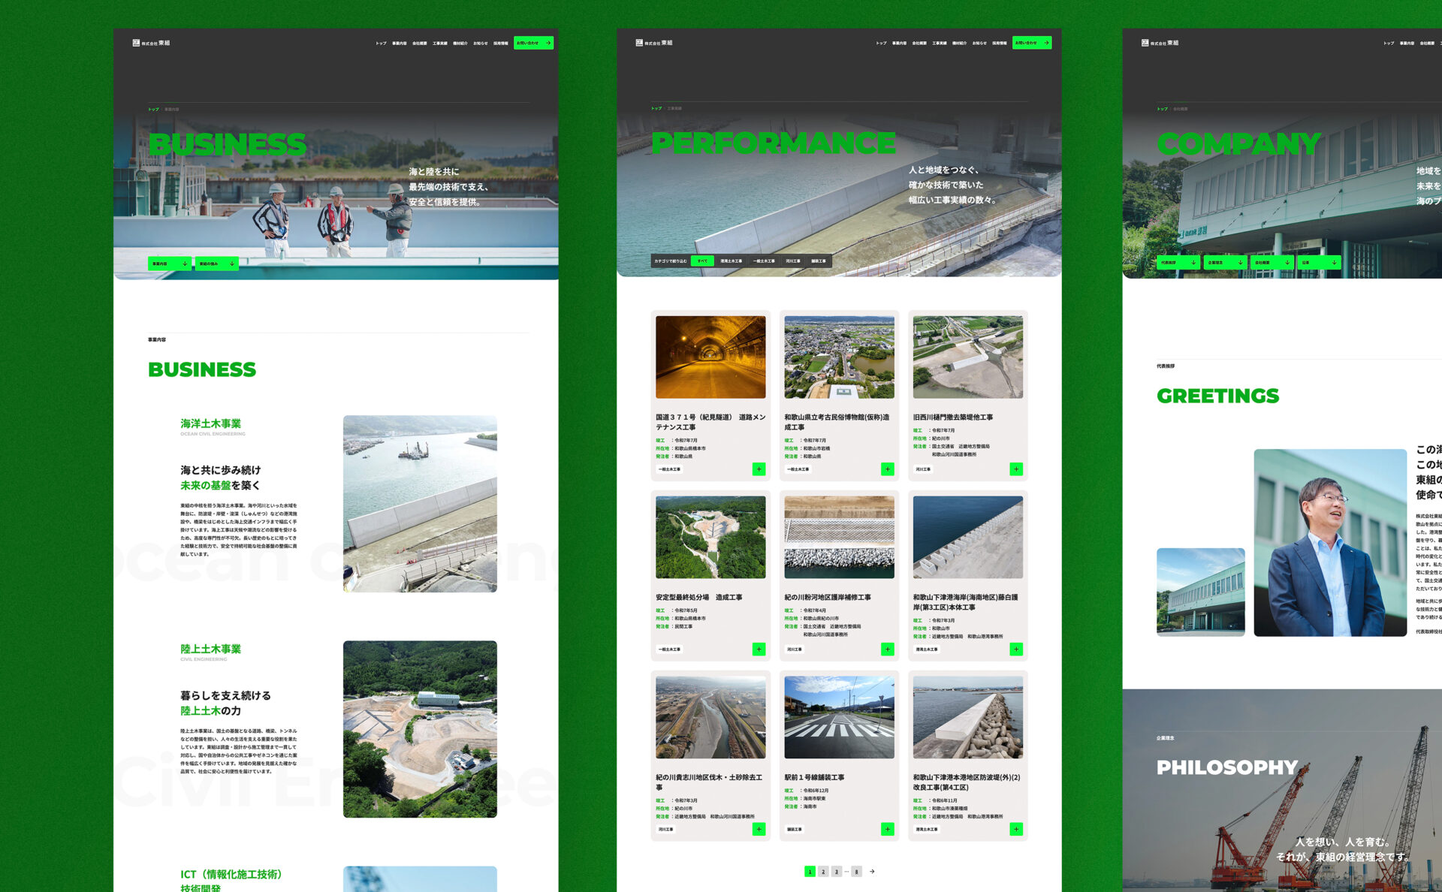Select 舗装工事 category filter
The width and height of the screenshot is (1442, 892).
(x=819, y=261)
